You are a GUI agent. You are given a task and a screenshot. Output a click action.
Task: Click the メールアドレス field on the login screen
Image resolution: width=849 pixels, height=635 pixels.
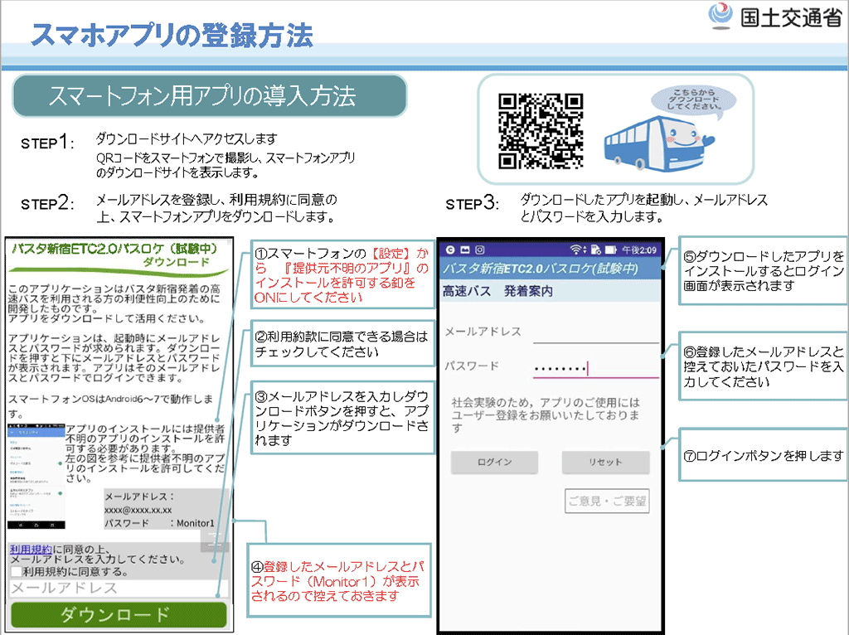(x=595, y=332)
